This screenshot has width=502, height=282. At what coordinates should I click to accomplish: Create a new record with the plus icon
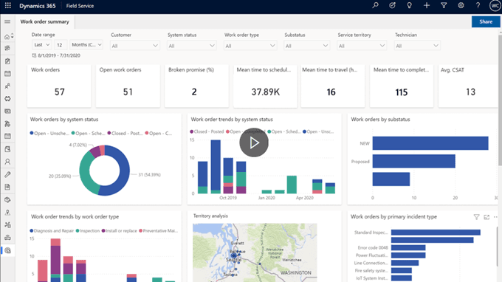[x=427, y=5]
